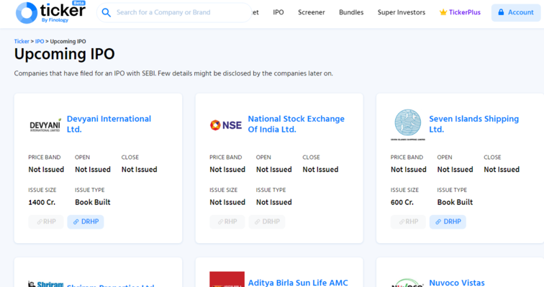
Task: Click the Shriram Properties logo
Action: tap(46, 284)
